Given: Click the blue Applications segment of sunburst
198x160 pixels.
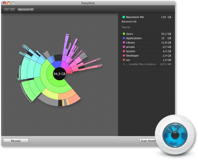Looking at the screenshot, I should pos(57,64).
